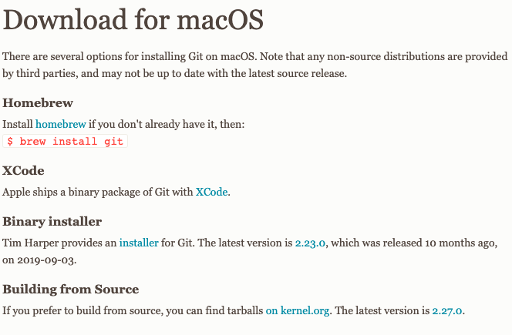Click the Download for macOS page title

click(x=133, y=20)
